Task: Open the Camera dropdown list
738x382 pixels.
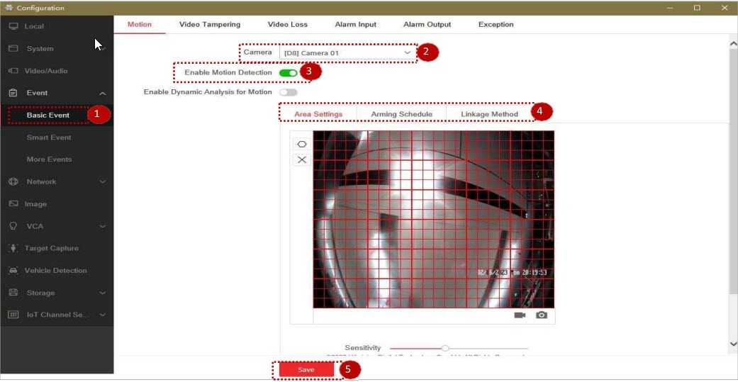Action: (x=347, y=52)
